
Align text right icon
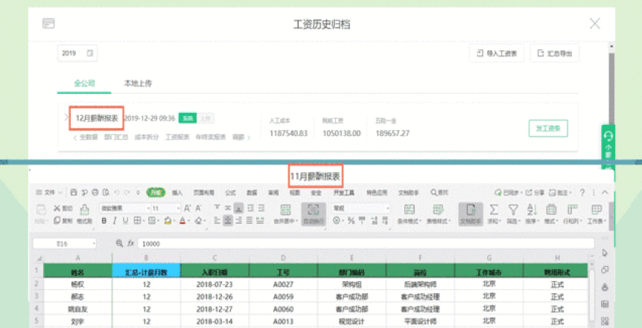(x=239, y=221)
